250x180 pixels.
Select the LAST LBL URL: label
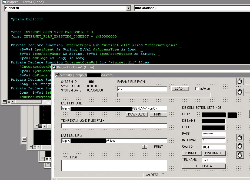(x=71, y=136)
